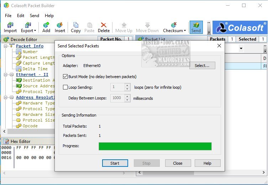Click the Colasoft Packet Builder title icon

tap(6, 5)
